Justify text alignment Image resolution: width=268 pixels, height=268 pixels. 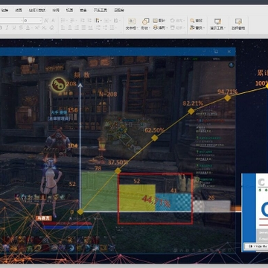83,28
